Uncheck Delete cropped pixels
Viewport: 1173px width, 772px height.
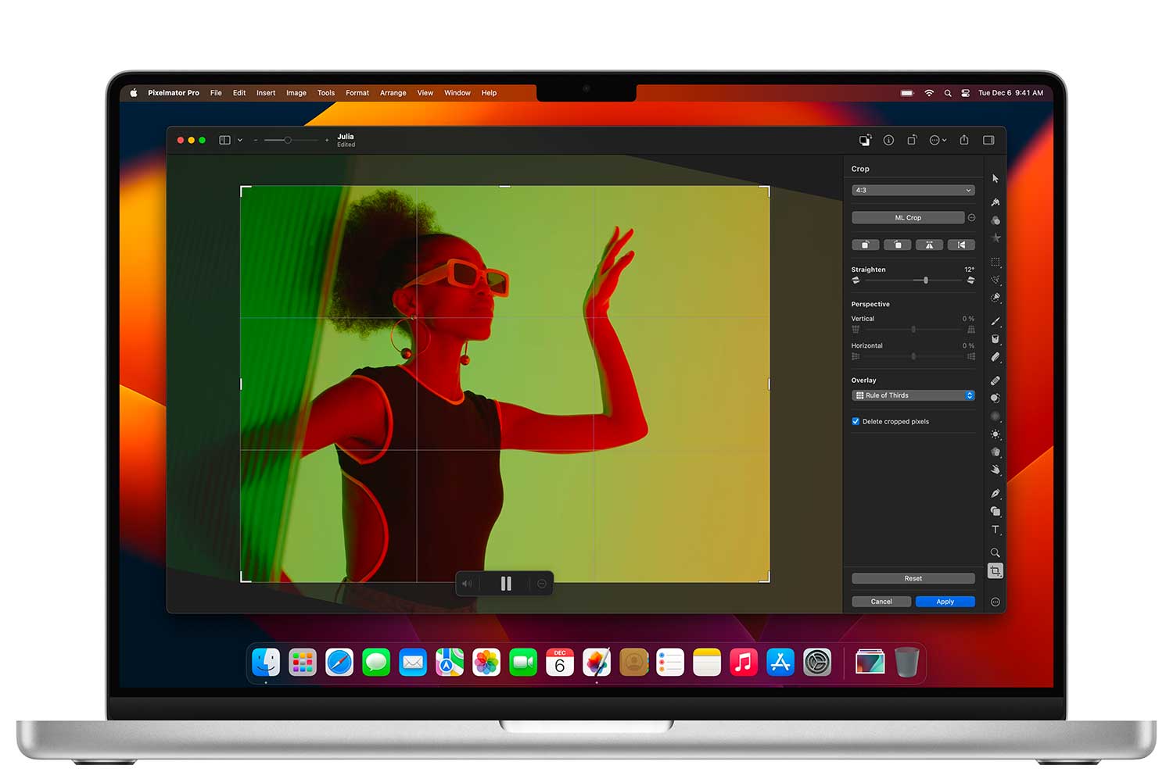pos(856,421)
